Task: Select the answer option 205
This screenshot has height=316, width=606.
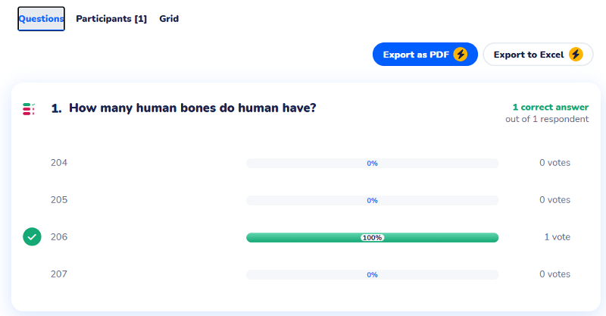Action: (59, 200)
